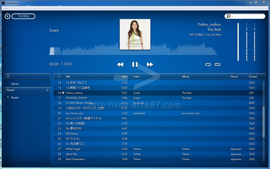Screen dimensions: 270x169
Task: Click the 5.6 MHz sample rate button
Action: [23, 16]
